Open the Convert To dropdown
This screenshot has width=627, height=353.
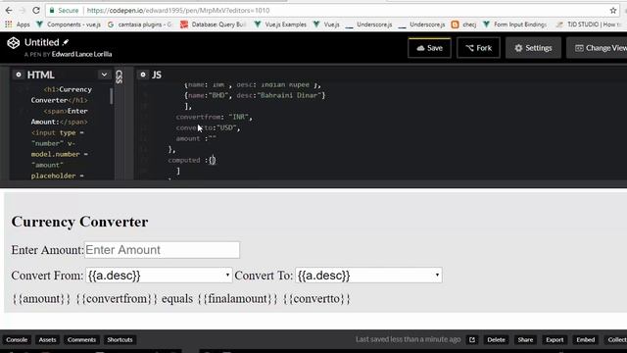(x=368, y=276)
